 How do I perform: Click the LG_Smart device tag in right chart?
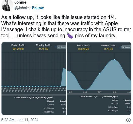coord(126,47)
